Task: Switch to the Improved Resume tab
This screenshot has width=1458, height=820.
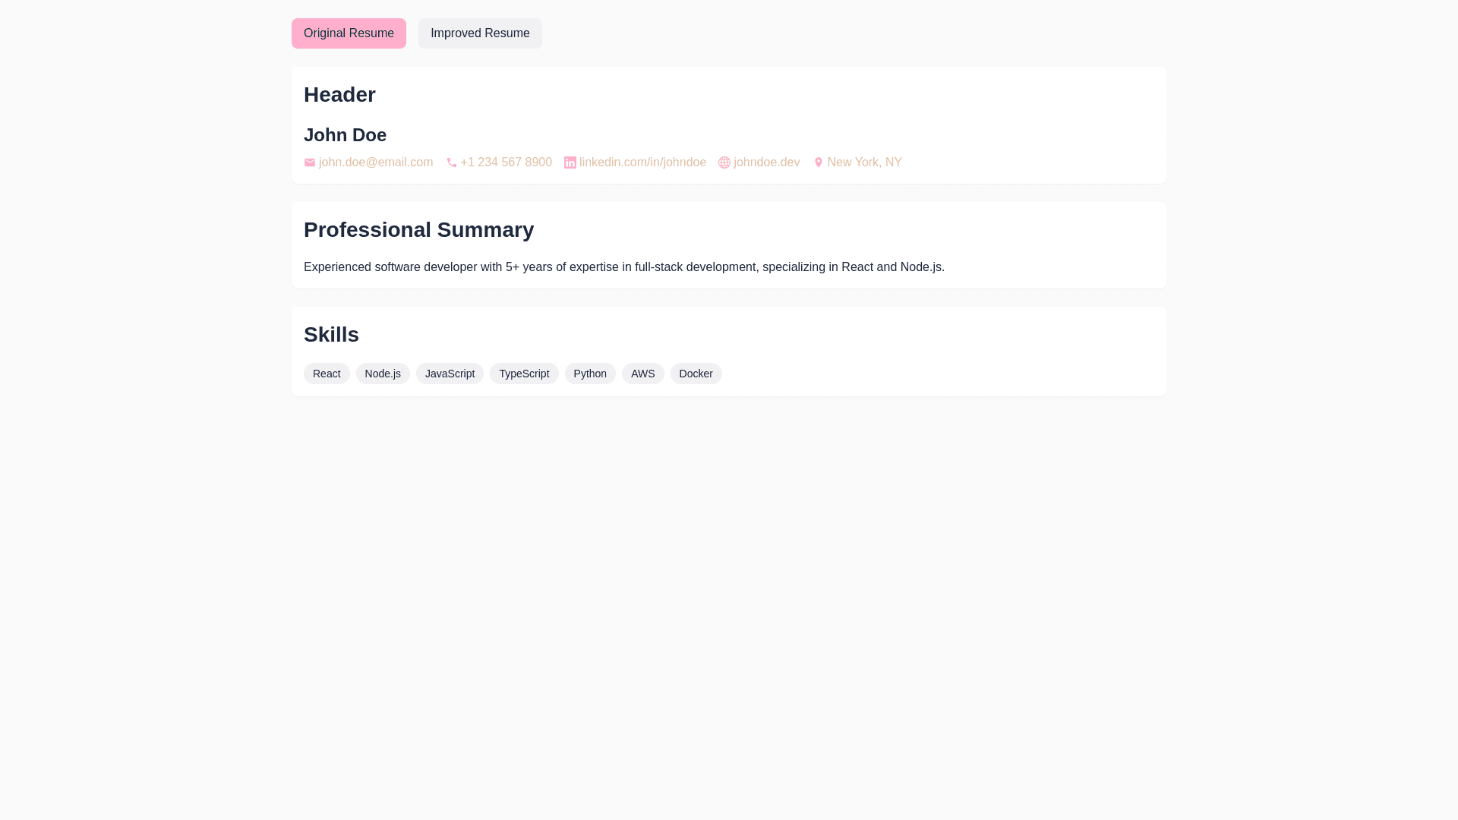Action: (x=480, y=33)
